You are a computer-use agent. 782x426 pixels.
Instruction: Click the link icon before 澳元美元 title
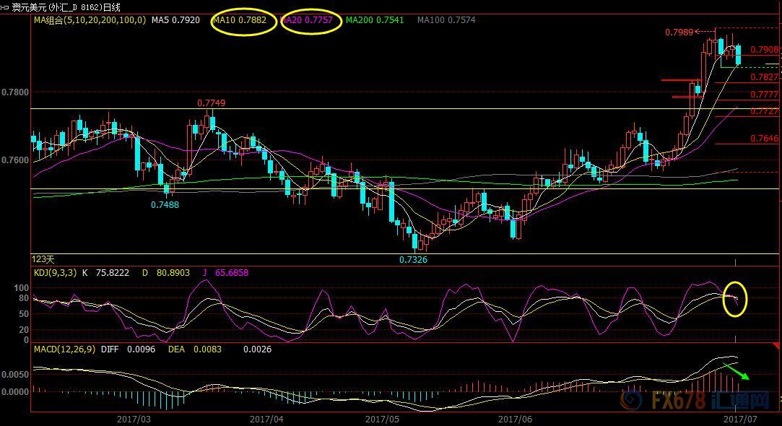6,7
